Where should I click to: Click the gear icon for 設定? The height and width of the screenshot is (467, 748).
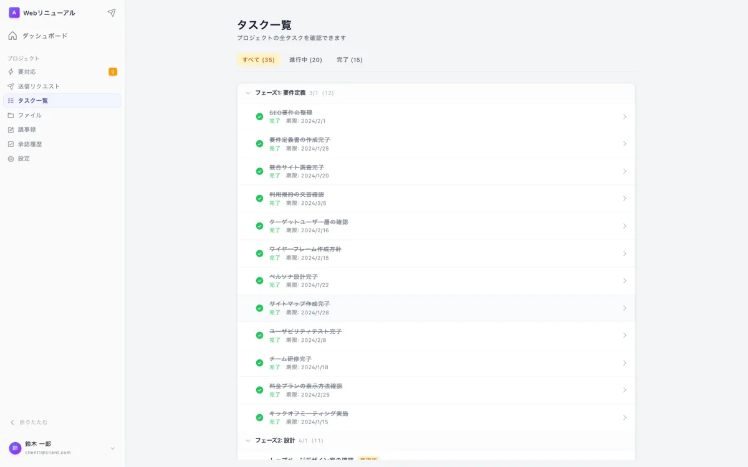tap(11, 158)
